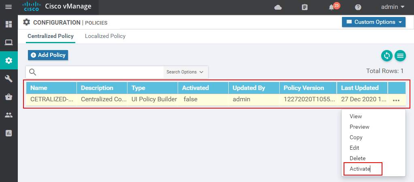The height and width of the screenshot is (182, 414).
Task: Click the Add Policy button
Action: 48,55
